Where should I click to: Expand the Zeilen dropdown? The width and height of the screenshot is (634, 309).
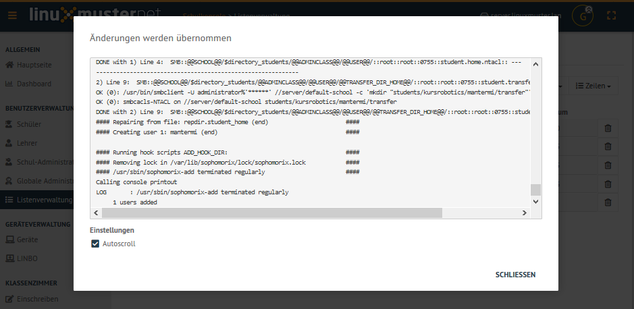coord(593,86)
